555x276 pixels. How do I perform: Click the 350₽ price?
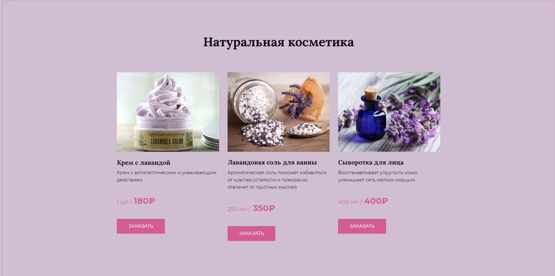pyautogui.click(x=264, y=208)
